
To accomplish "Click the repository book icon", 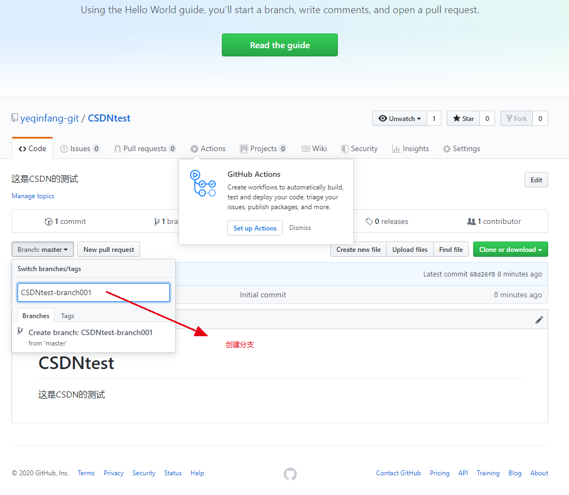I will coord(15,118).
